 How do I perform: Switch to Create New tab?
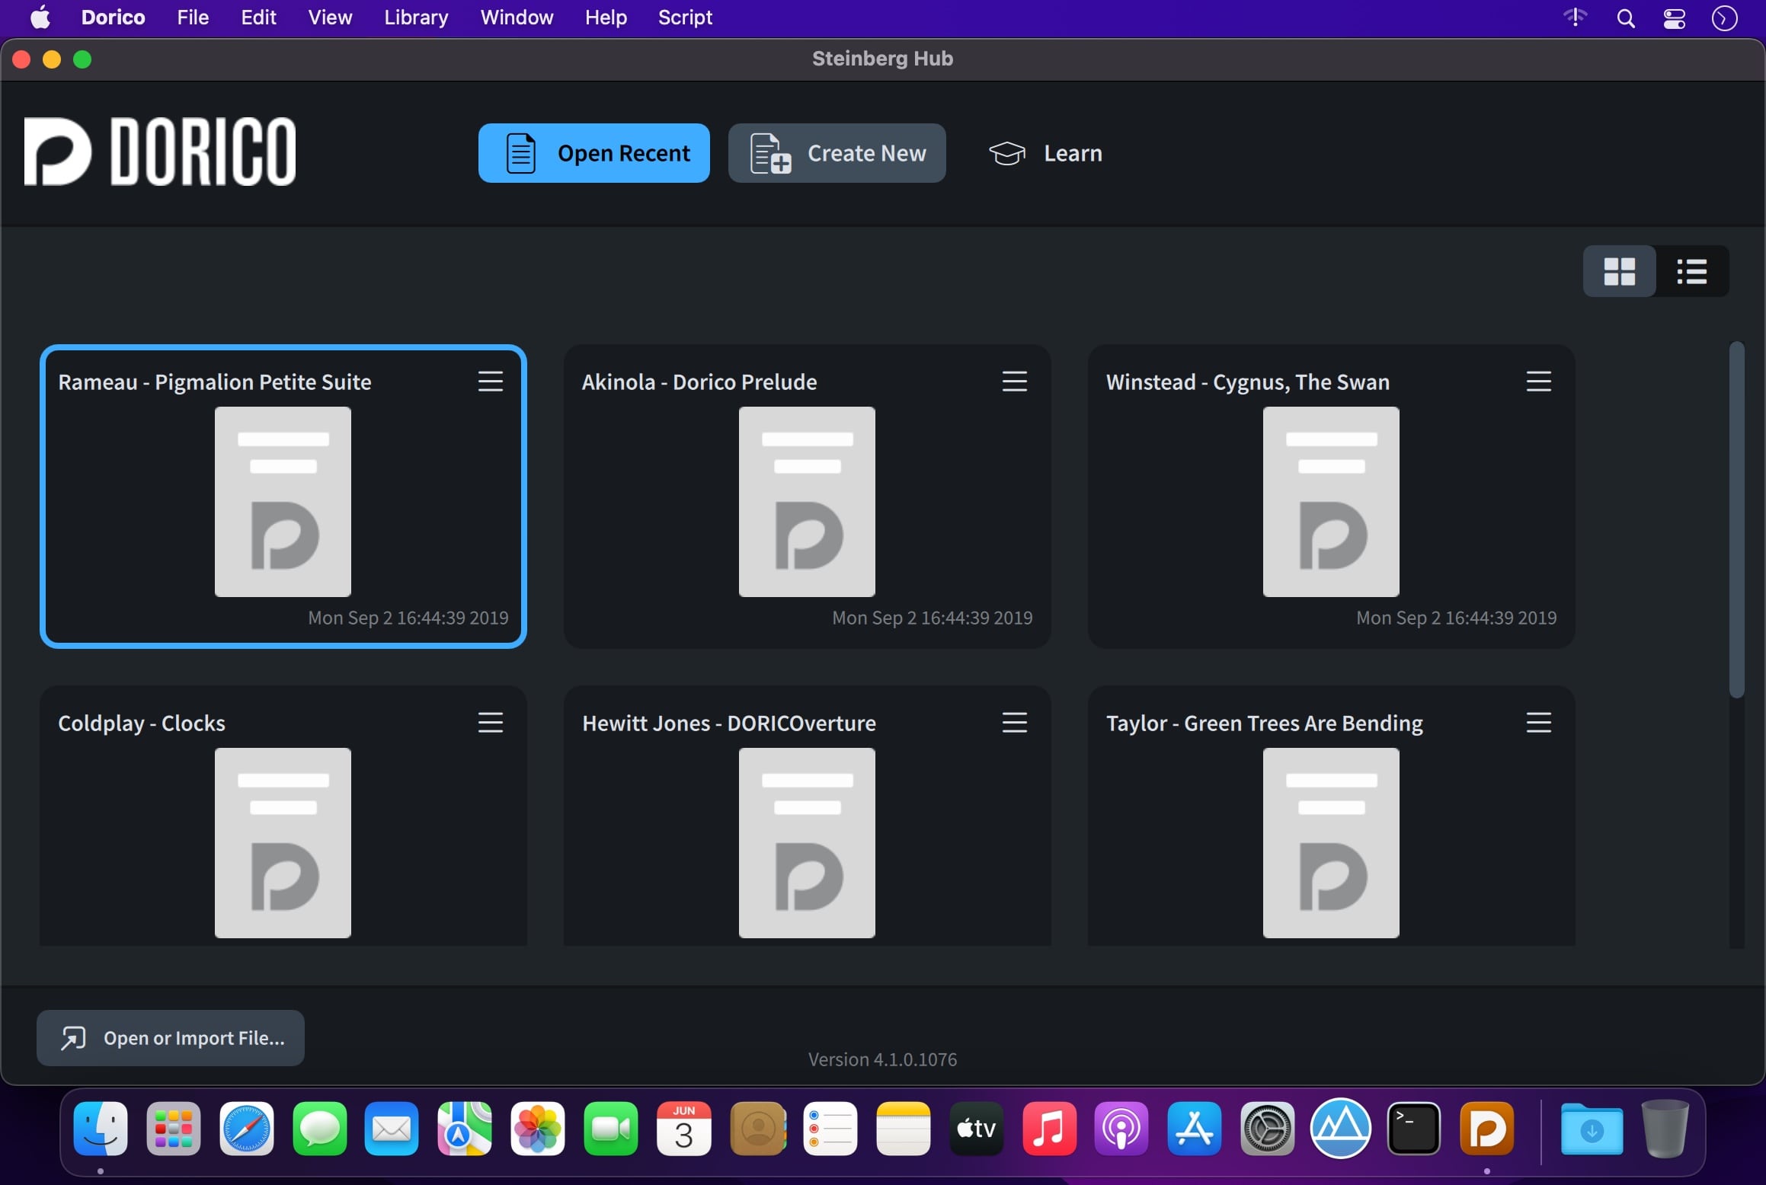(x=837, y=153)
